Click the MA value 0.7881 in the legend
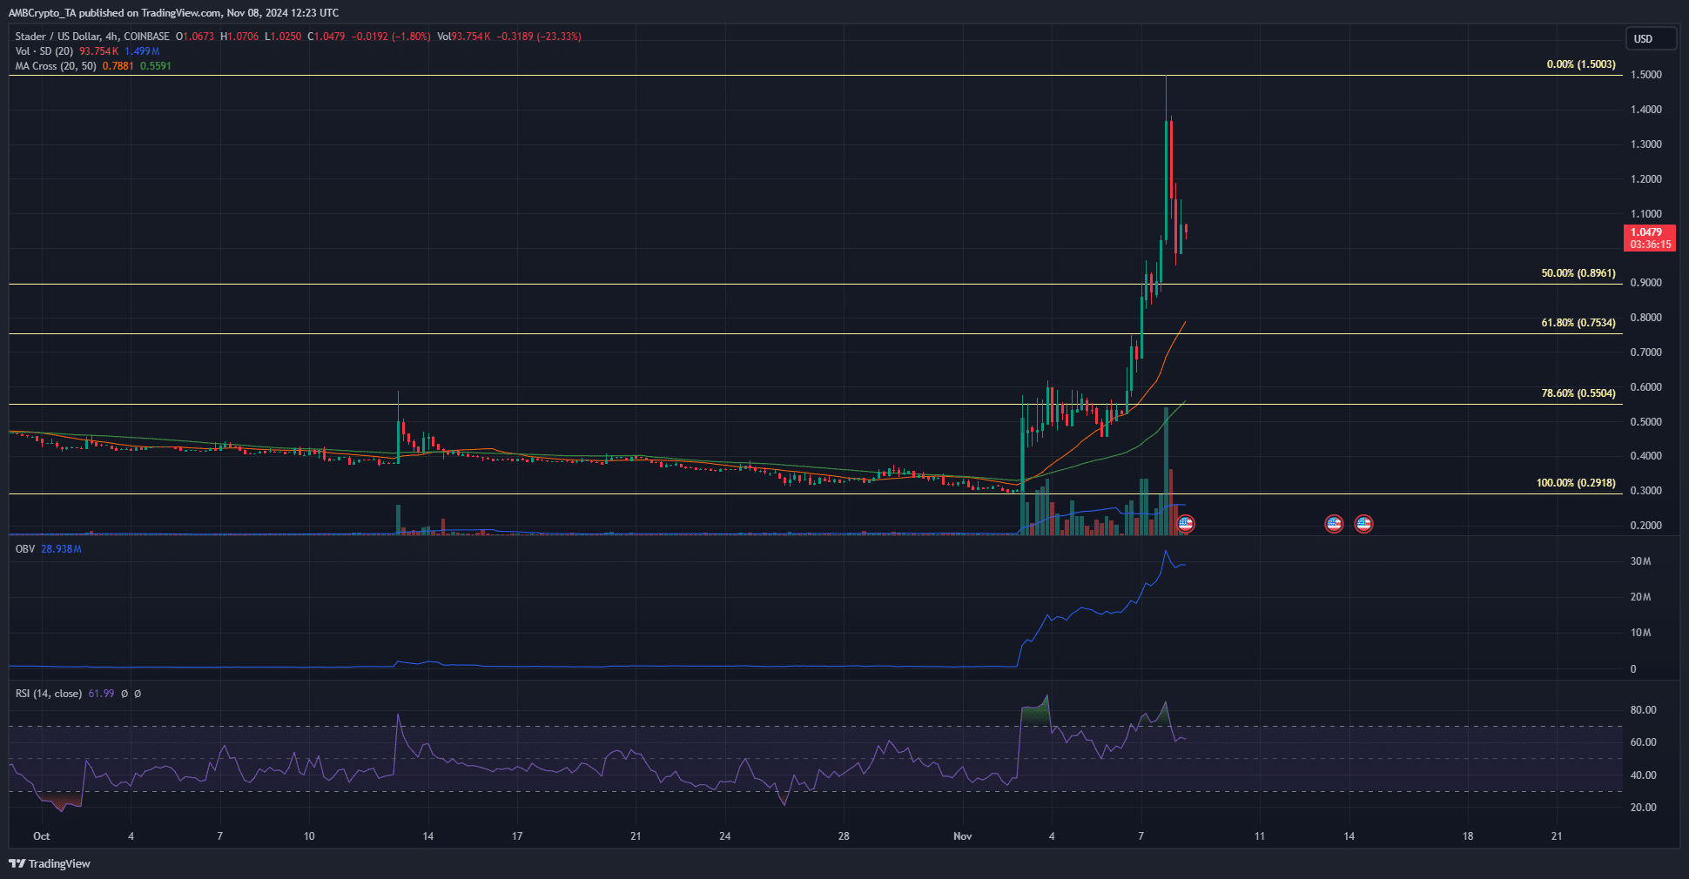Screen dimensions: 1689x879 pyautogui.click(x=118, y=66)
